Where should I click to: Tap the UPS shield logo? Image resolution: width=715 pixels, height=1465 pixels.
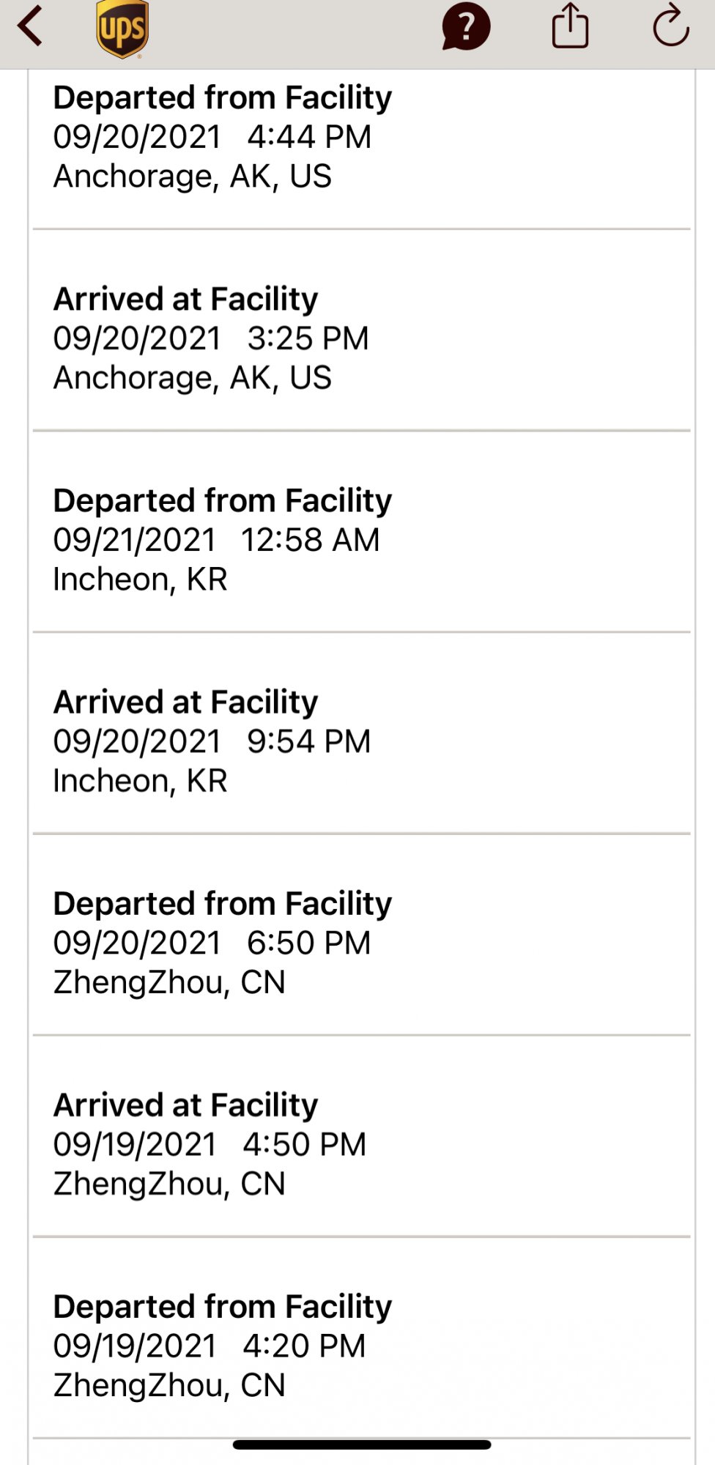[122, 29]
